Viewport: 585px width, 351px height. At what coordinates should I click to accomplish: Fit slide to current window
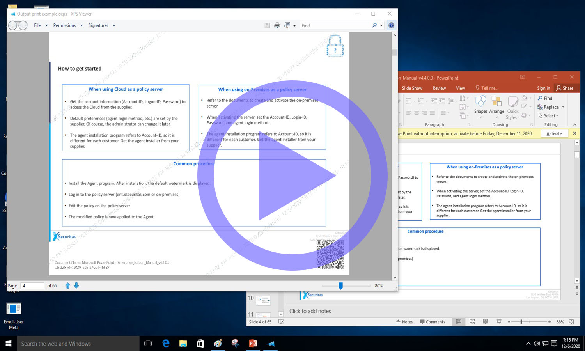571,322
